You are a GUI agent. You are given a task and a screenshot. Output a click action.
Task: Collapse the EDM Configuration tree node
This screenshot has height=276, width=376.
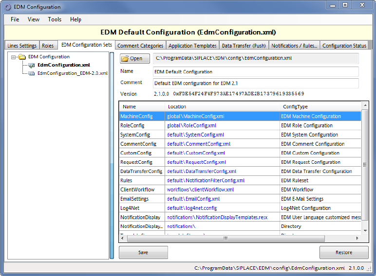(13, 57)
